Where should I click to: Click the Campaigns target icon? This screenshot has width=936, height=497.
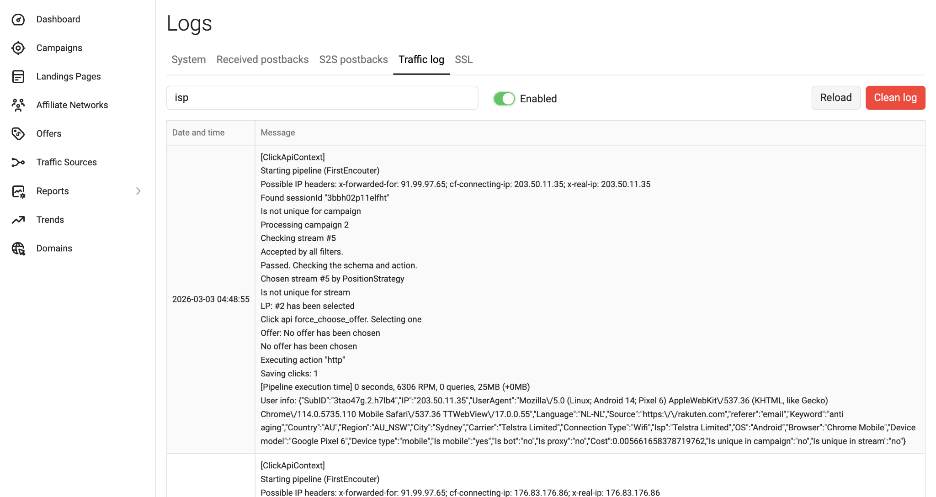click(18, 48)
